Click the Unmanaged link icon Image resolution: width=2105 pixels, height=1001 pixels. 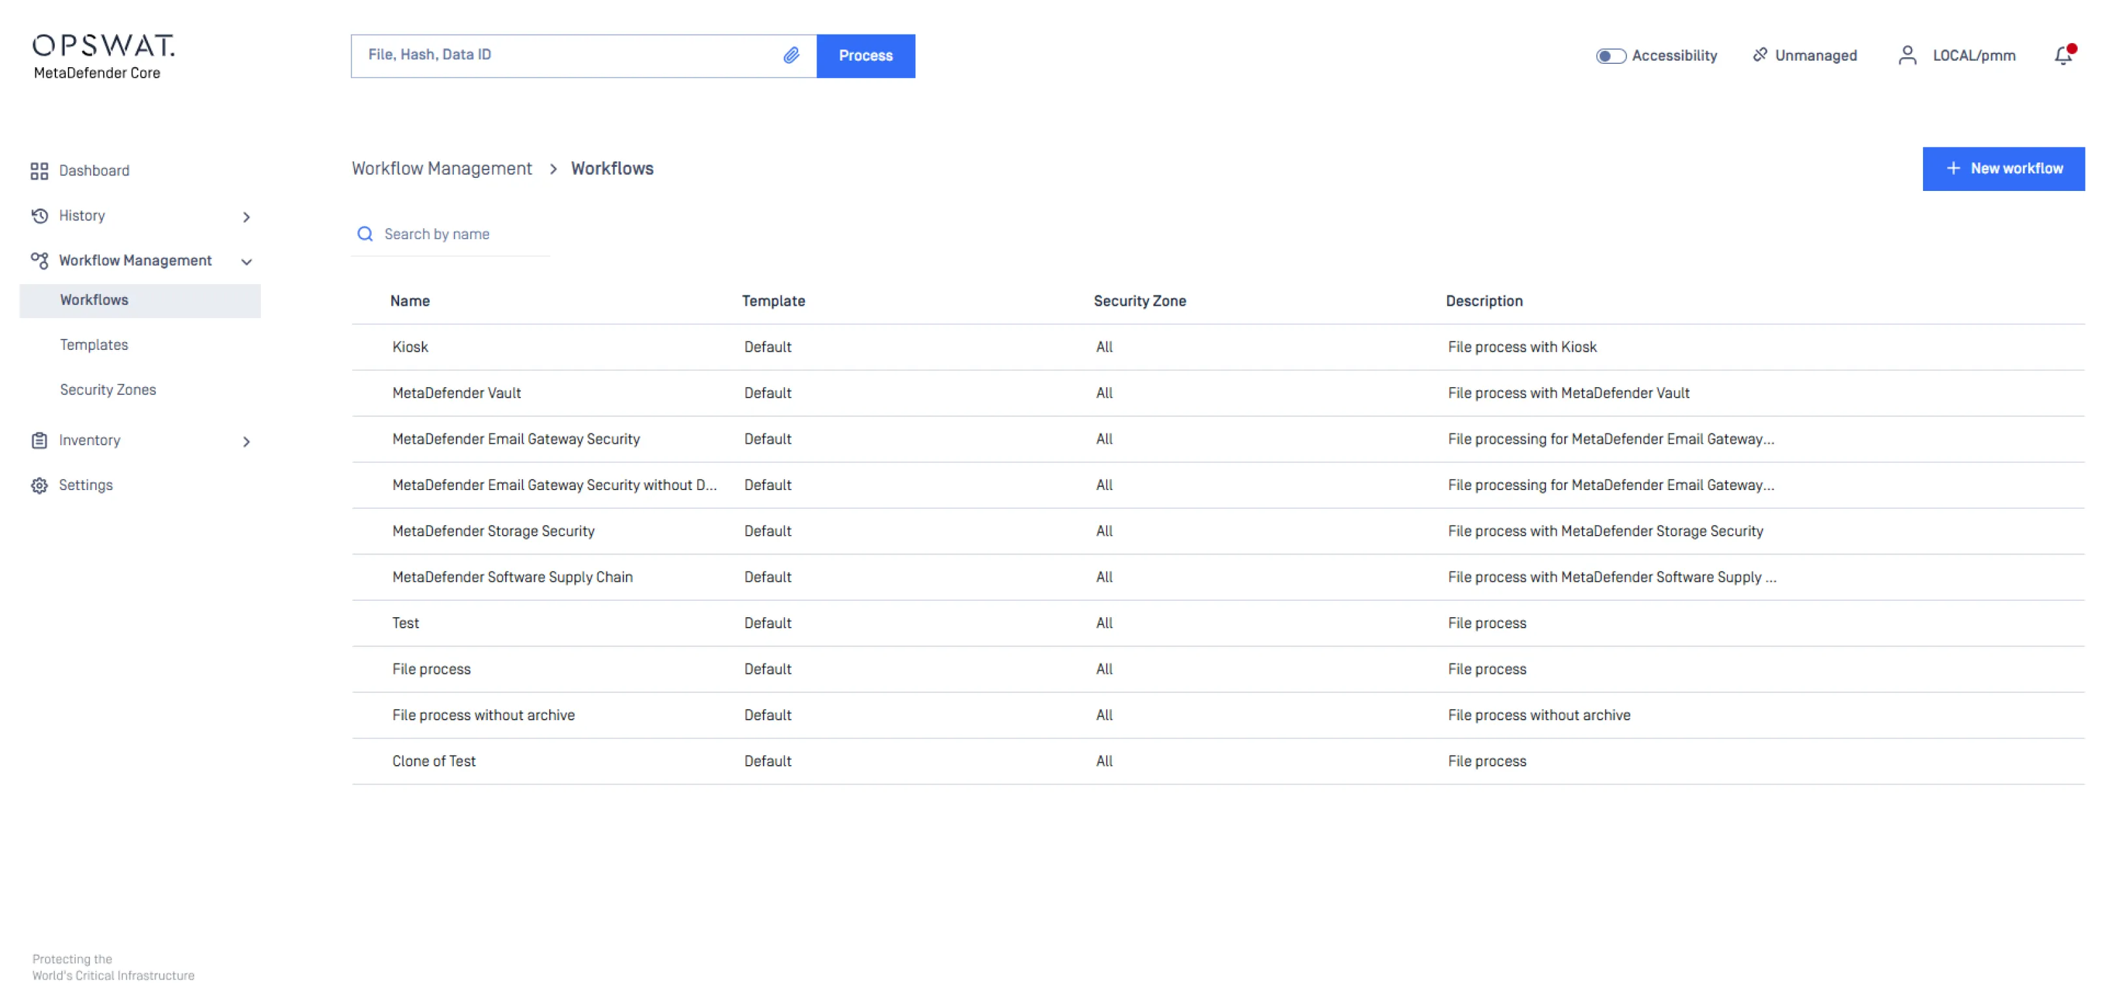tap(1759, 55)
